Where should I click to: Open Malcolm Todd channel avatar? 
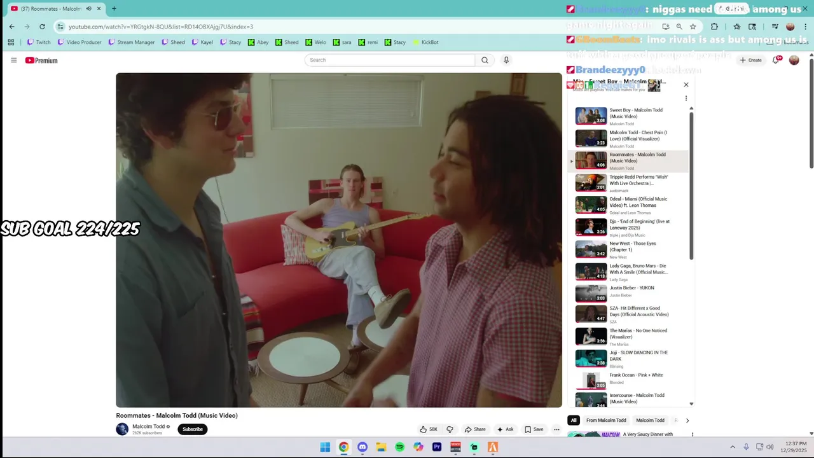click(x=122, y=429)
